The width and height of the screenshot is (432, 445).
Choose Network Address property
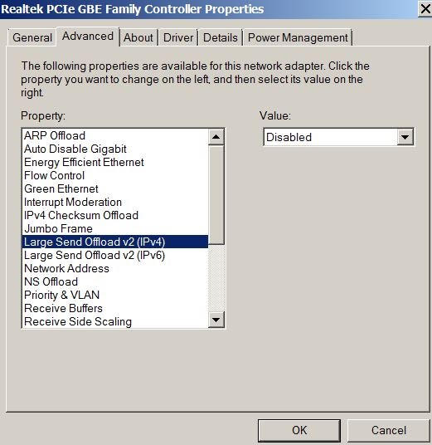115,268
